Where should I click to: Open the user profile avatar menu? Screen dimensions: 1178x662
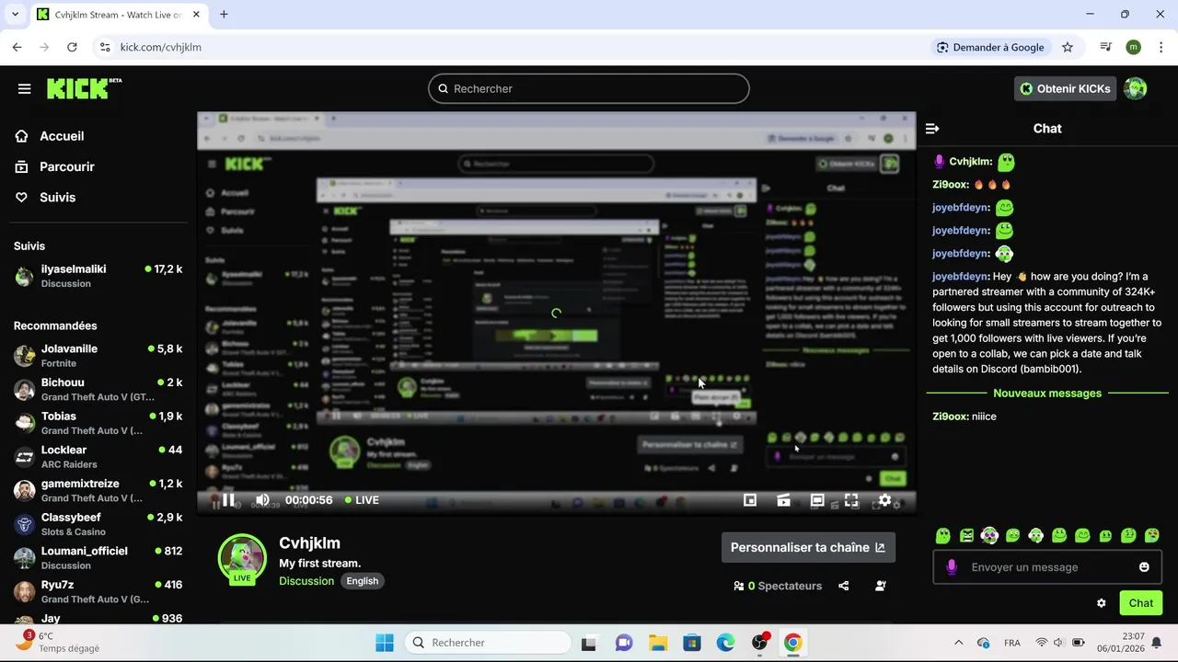pos(1135,88)
